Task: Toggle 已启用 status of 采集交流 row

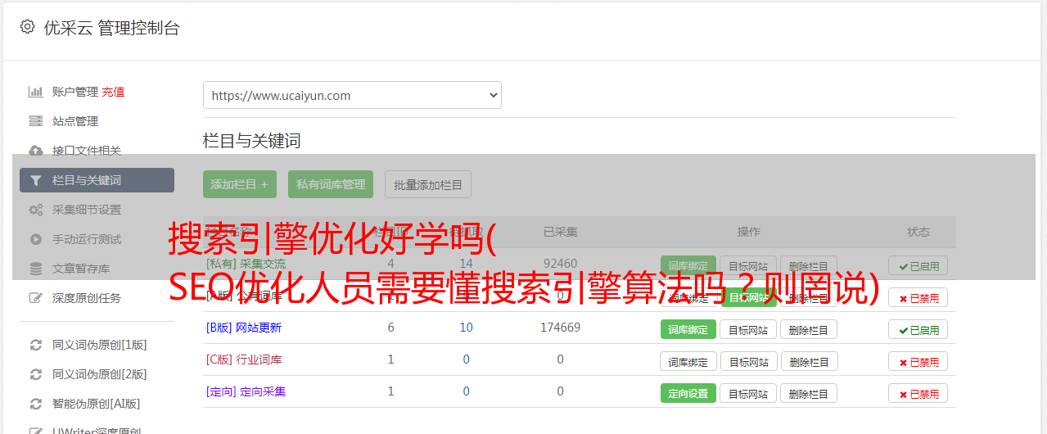Action: [x=918, y=265]
